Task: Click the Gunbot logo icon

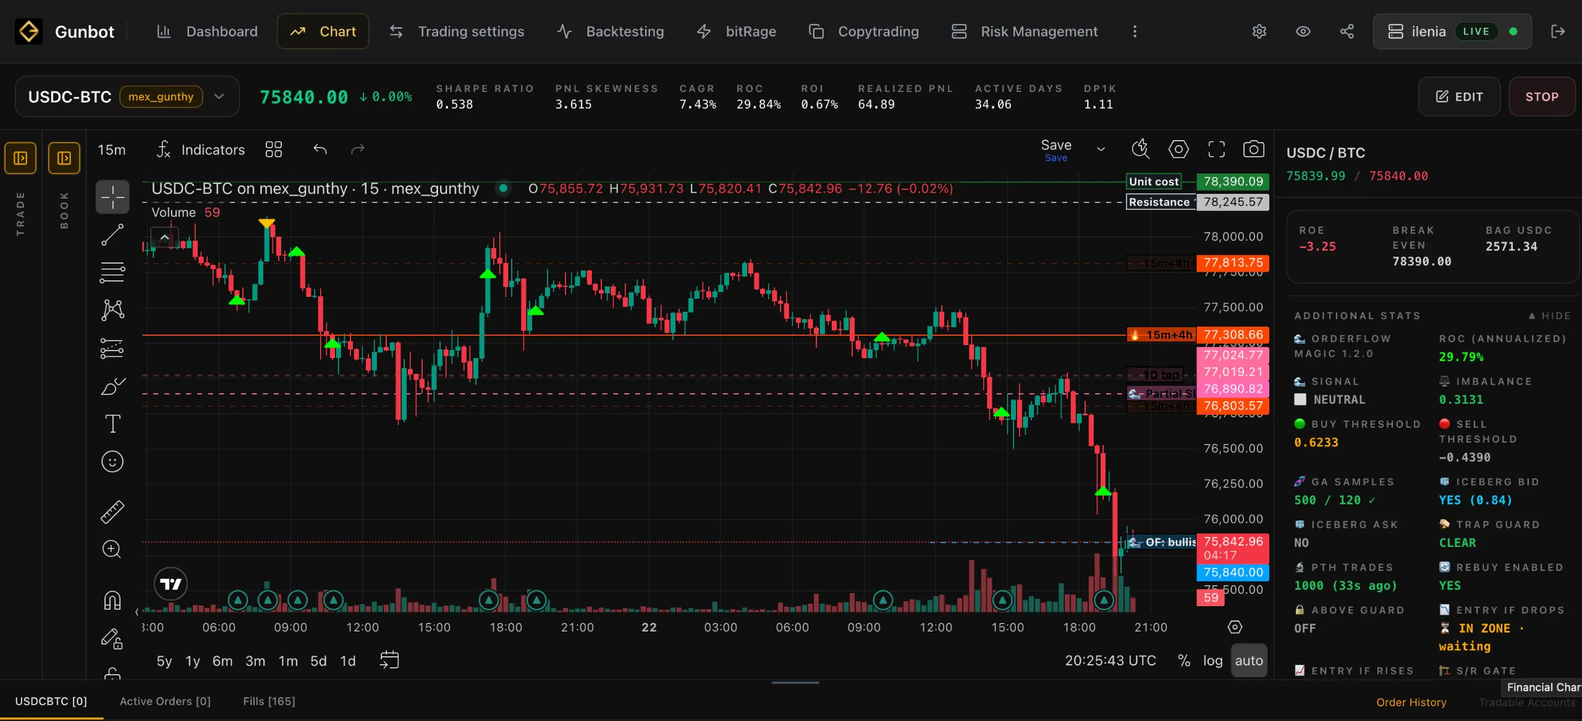Action: click(28, 31)
